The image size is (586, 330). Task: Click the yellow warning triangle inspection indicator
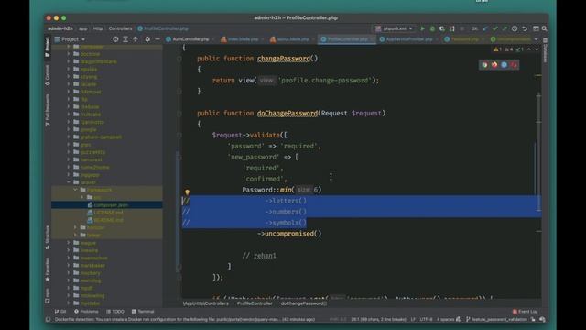pos(496,49)
